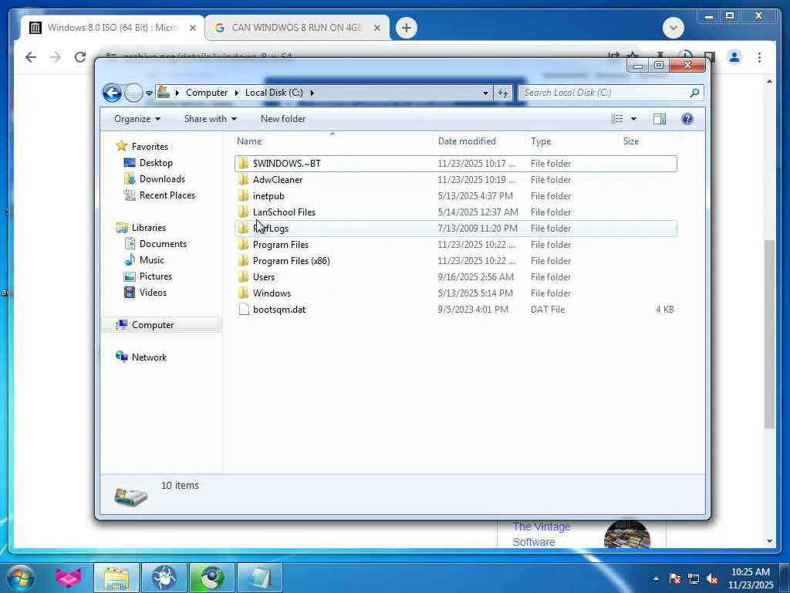Image resolution: width=790 pixels, height=593 pixels.
Task: Sort by the Name column header
Action: point(333,141)
